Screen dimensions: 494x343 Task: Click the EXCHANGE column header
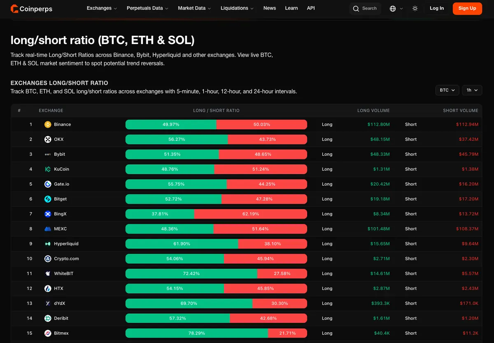click(51, 111)
